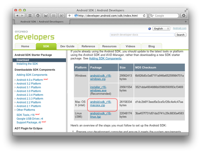
Task: Open Android 2.3.4 Platform link
Action: [x=30, y=95]
